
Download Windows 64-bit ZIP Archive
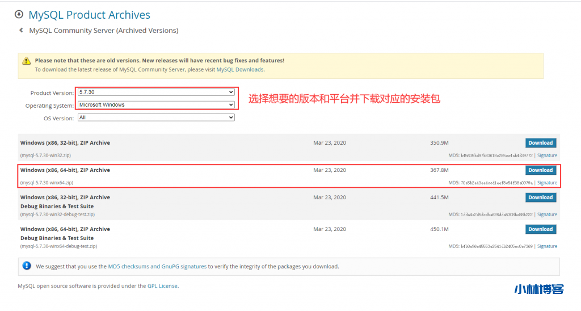[540, 170]
